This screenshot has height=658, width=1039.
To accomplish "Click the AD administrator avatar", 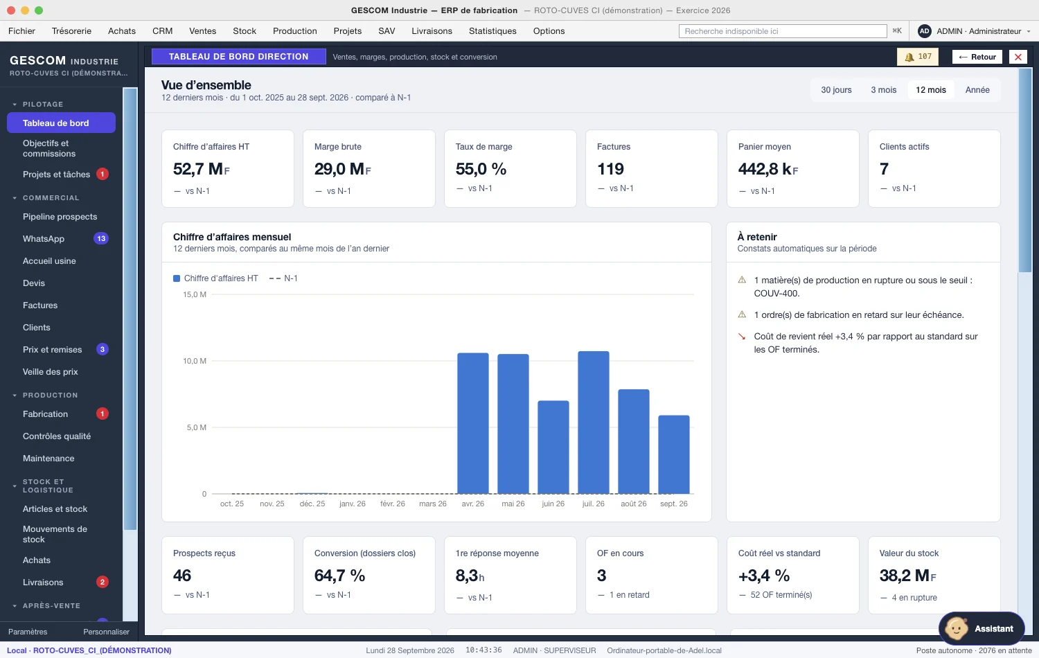I will click(x=924, y=31).
